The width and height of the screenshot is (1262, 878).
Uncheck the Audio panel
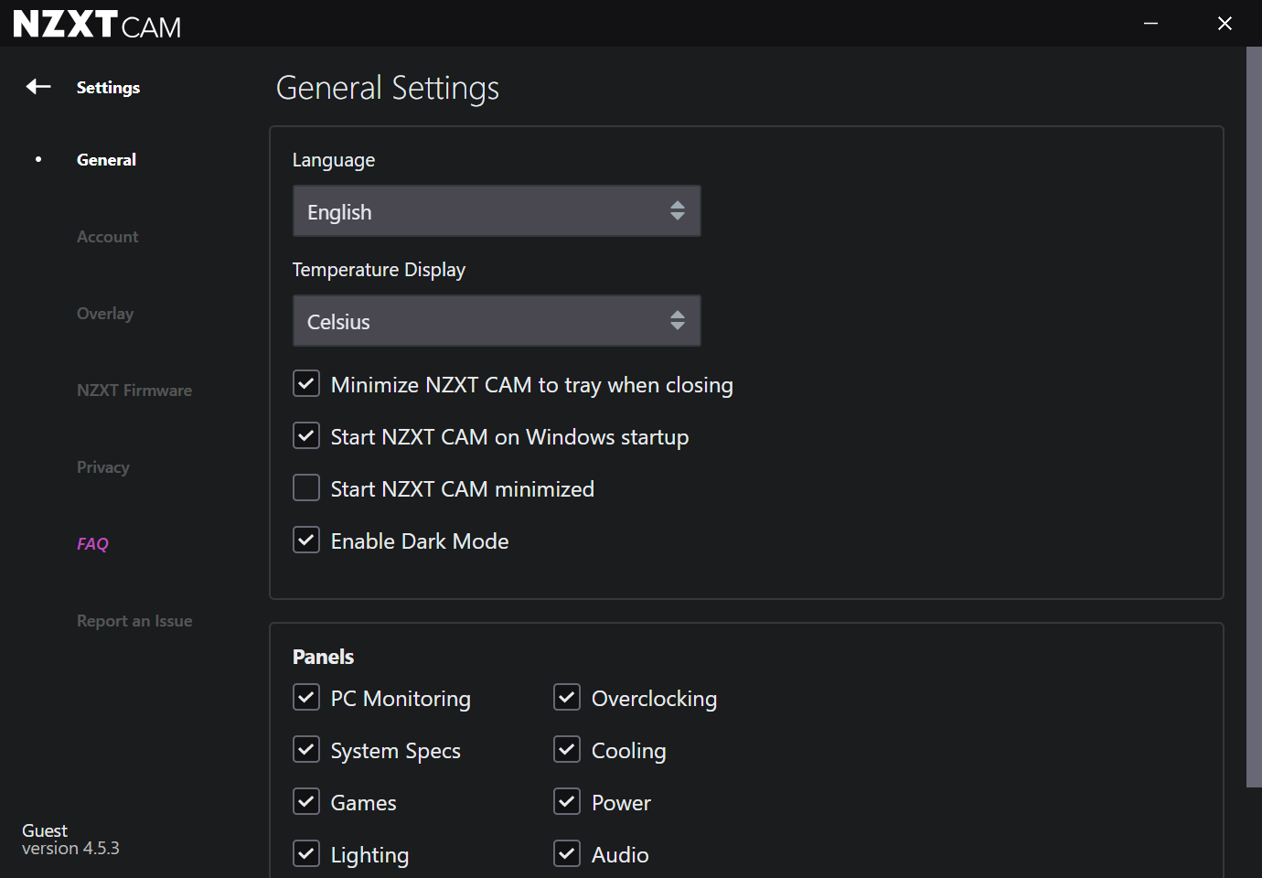pyautogui.click(x=567, y=853)
